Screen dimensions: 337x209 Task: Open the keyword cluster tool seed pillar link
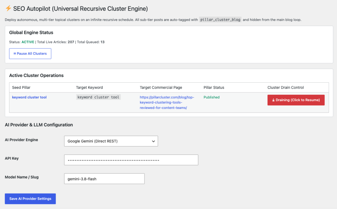(x=29, y=97)
